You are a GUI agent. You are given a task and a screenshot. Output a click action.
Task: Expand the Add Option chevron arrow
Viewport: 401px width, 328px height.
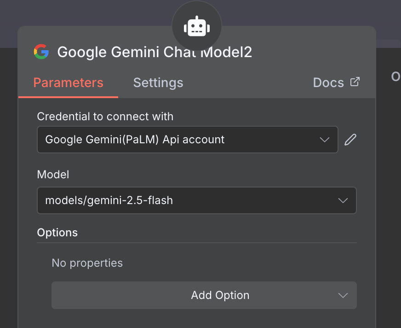pyautogui.click(x=343, y=295)
